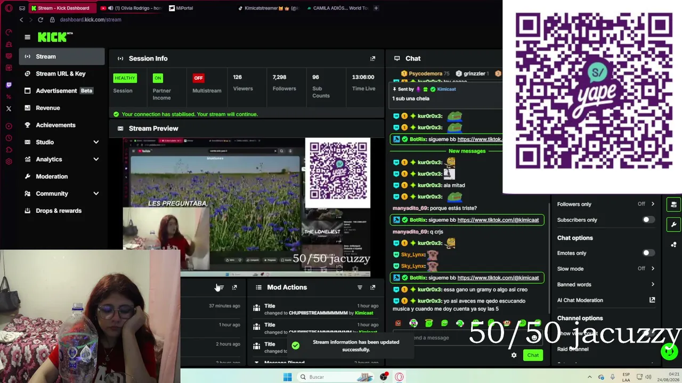Select the Raid Channel option
682x383 pixels.
(573, 349)
